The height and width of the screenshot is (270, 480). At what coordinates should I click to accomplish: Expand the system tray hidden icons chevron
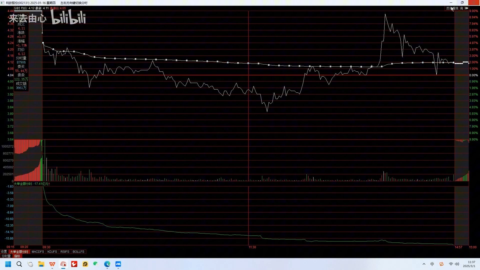click(424, 264)
